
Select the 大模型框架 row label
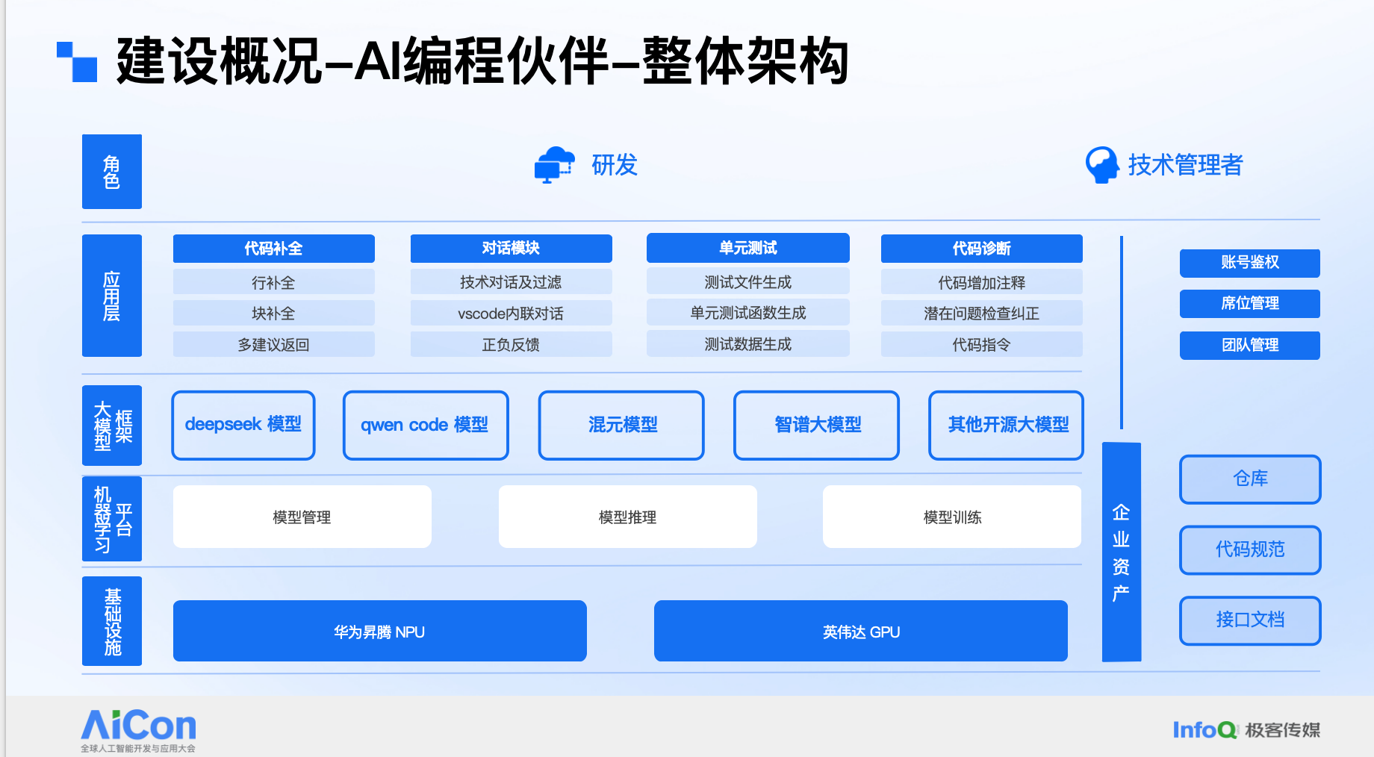(112, 426)
